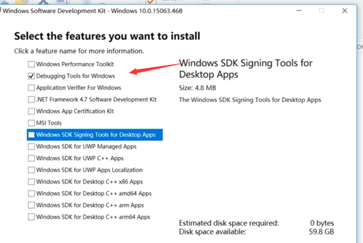
Task: Enable the Windows Performance Toolkit checkbox
Action: point(31,64)
